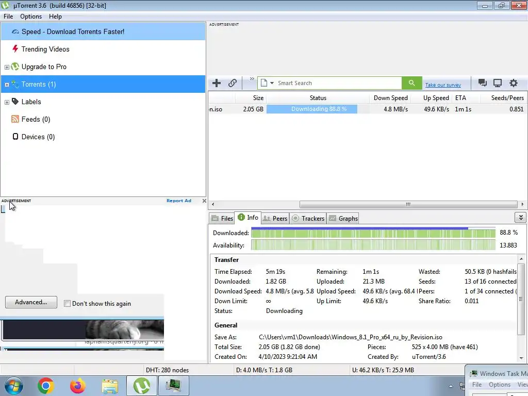This screenshot has height=396, width=528.
Task: Click the remote monitor icon in toolbar
Action: [498, 83]
